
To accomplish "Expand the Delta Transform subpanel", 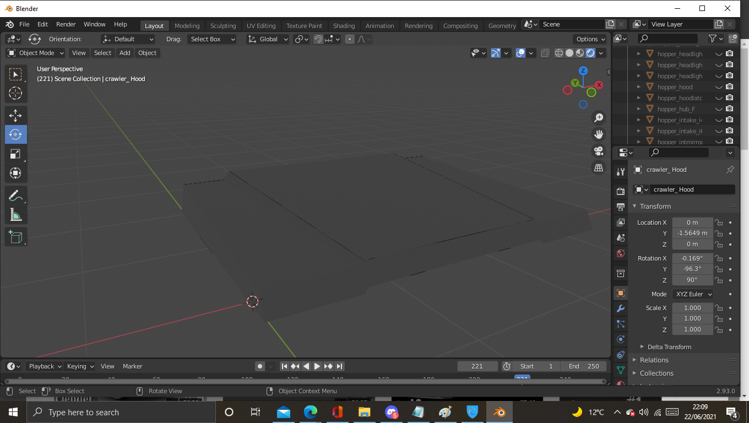I will pos(669,347).
